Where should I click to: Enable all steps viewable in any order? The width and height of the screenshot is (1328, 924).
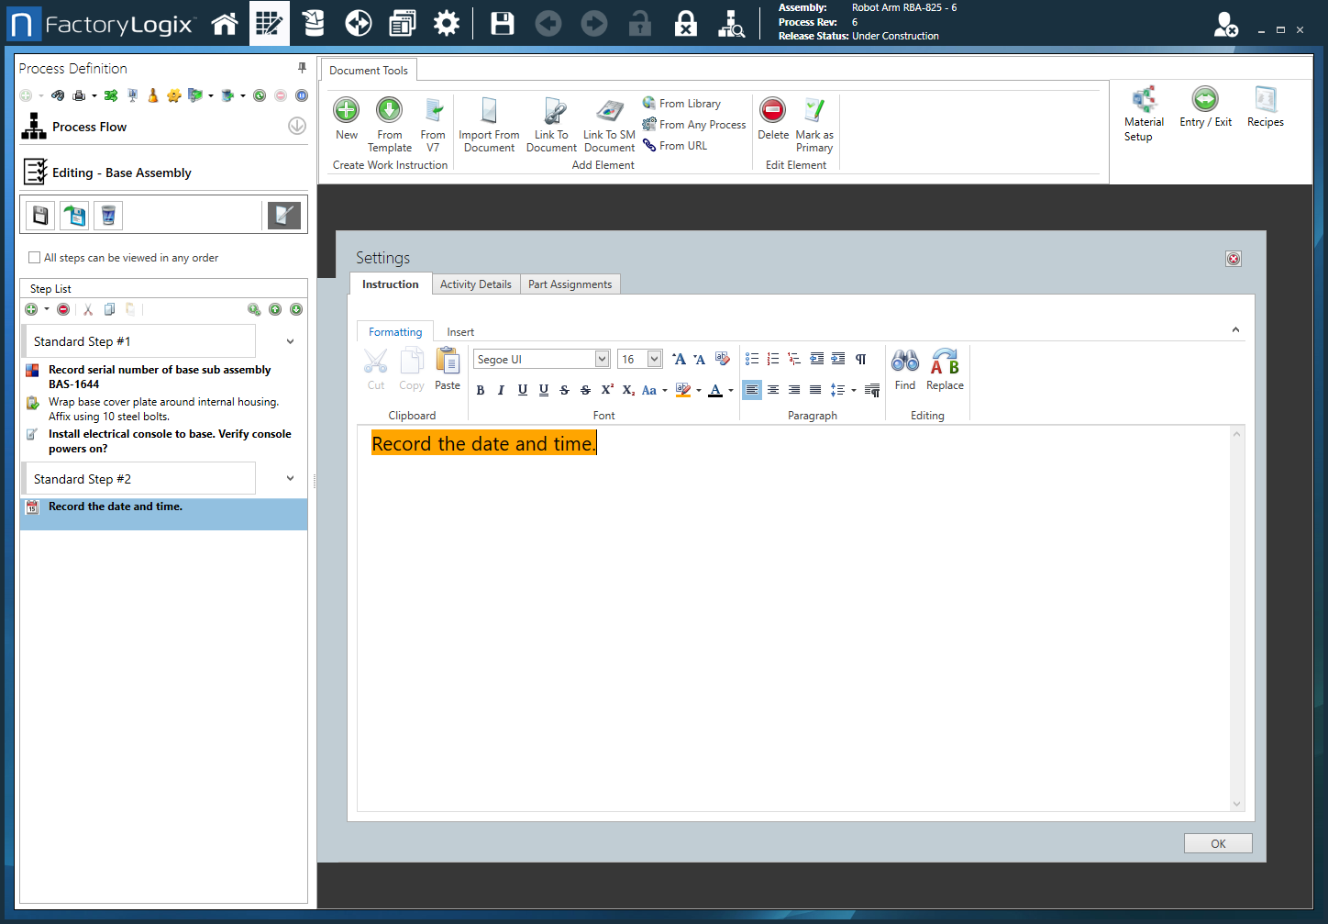[x=35, y=258]
